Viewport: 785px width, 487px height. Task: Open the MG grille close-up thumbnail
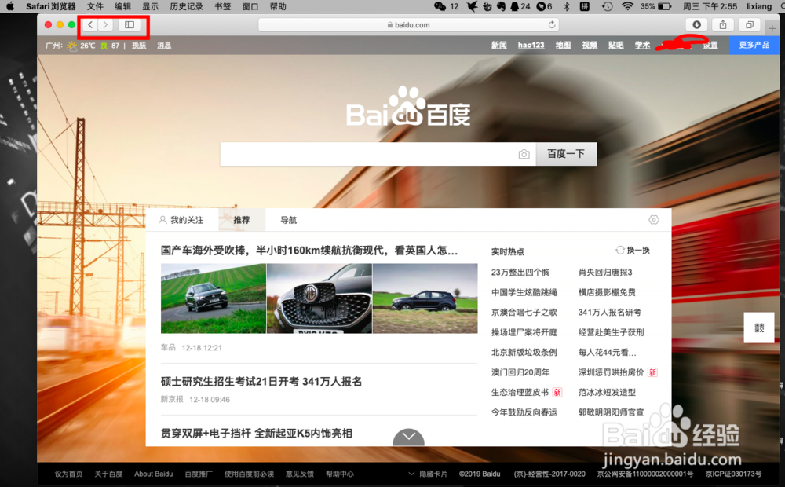[319, 298]
